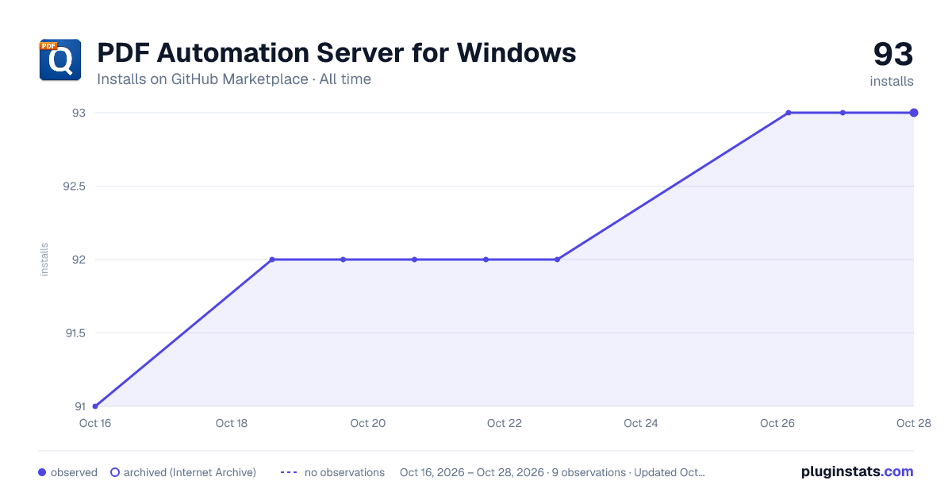Click the data point at Oct 16
The height and width of the screenshot is (500, 952).
click(x=95, y=406)
